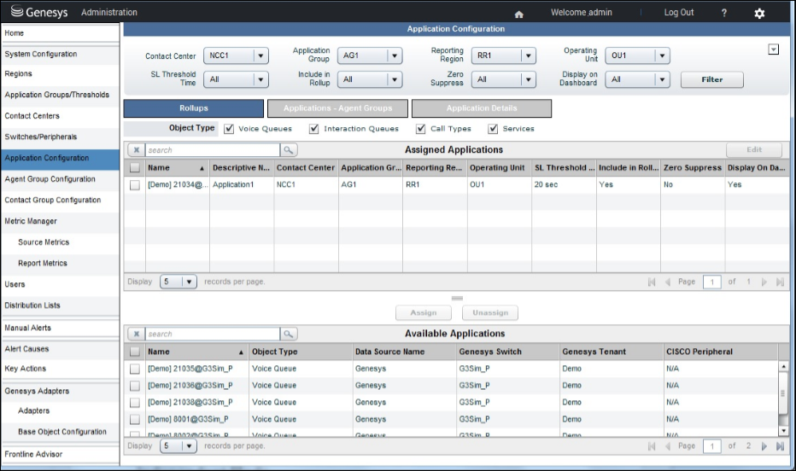Image resolution: width=796 pixels, height=471 pixels.
Task: Open the Include in Rollup dropdown
Action: (x=370, y=79)
